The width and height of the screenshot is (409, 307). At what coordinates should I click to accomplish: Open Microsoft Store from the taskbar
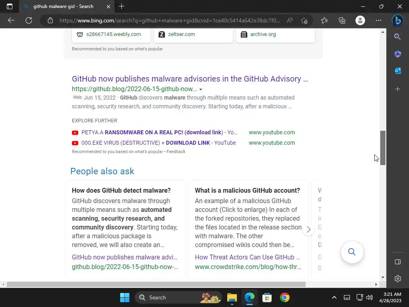pos(267,297)
